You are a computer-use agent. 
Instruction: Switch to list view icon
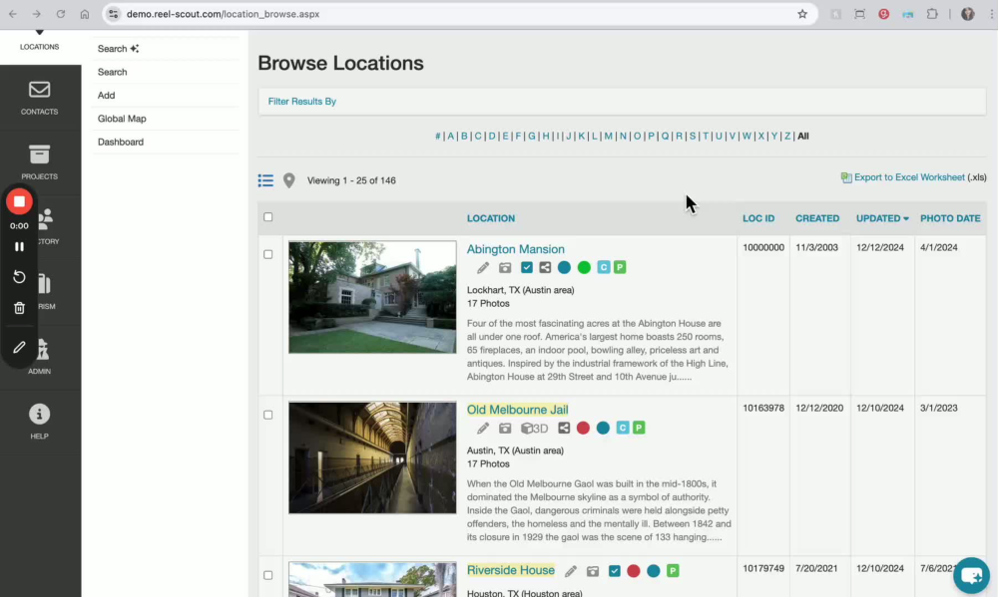265,180
